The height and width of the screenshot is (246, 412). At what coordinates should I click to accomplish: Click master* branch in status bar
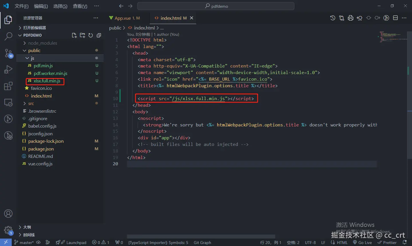[24, 242]
